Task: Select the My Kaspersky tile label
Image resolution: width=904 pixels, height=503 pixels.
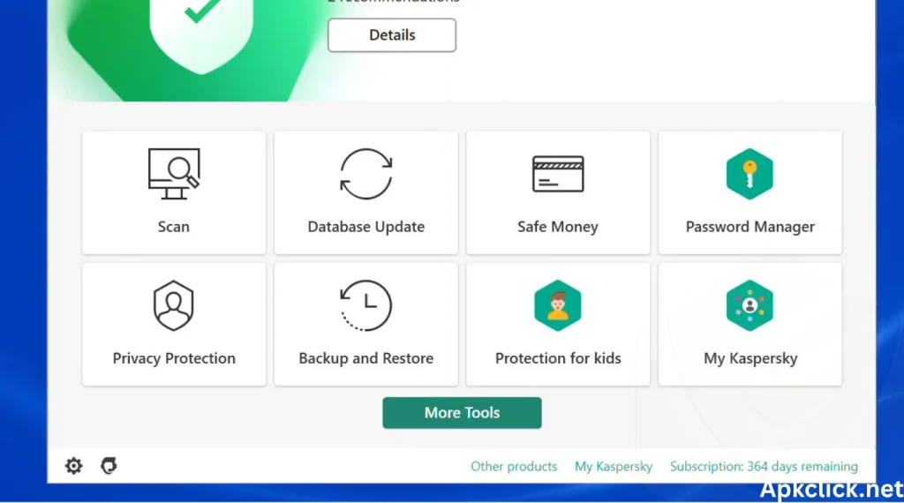Action: (750, 358)
